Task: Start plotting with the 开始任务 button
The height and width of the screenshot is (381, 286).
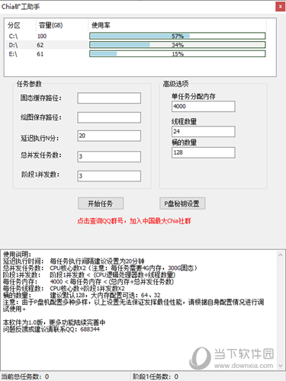Action: (x=101, y=203)
